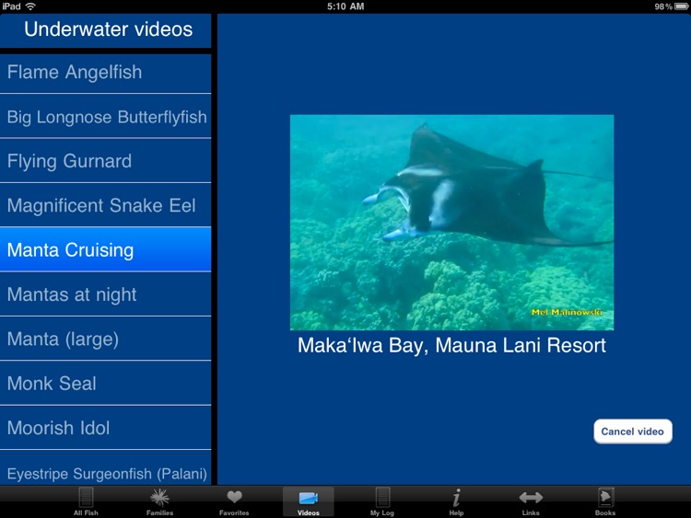Choose the Manta (large) video
Screen dimensions: 691x518
coord(105,339)
